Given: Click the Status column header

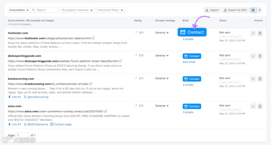Looking at the screenshot, I should pos(223,20).
